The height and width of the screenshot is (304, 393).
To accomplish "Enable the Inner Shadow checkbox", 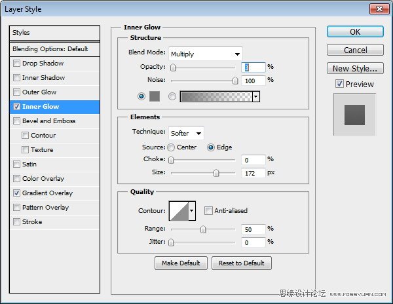I will tap(16, 78).
